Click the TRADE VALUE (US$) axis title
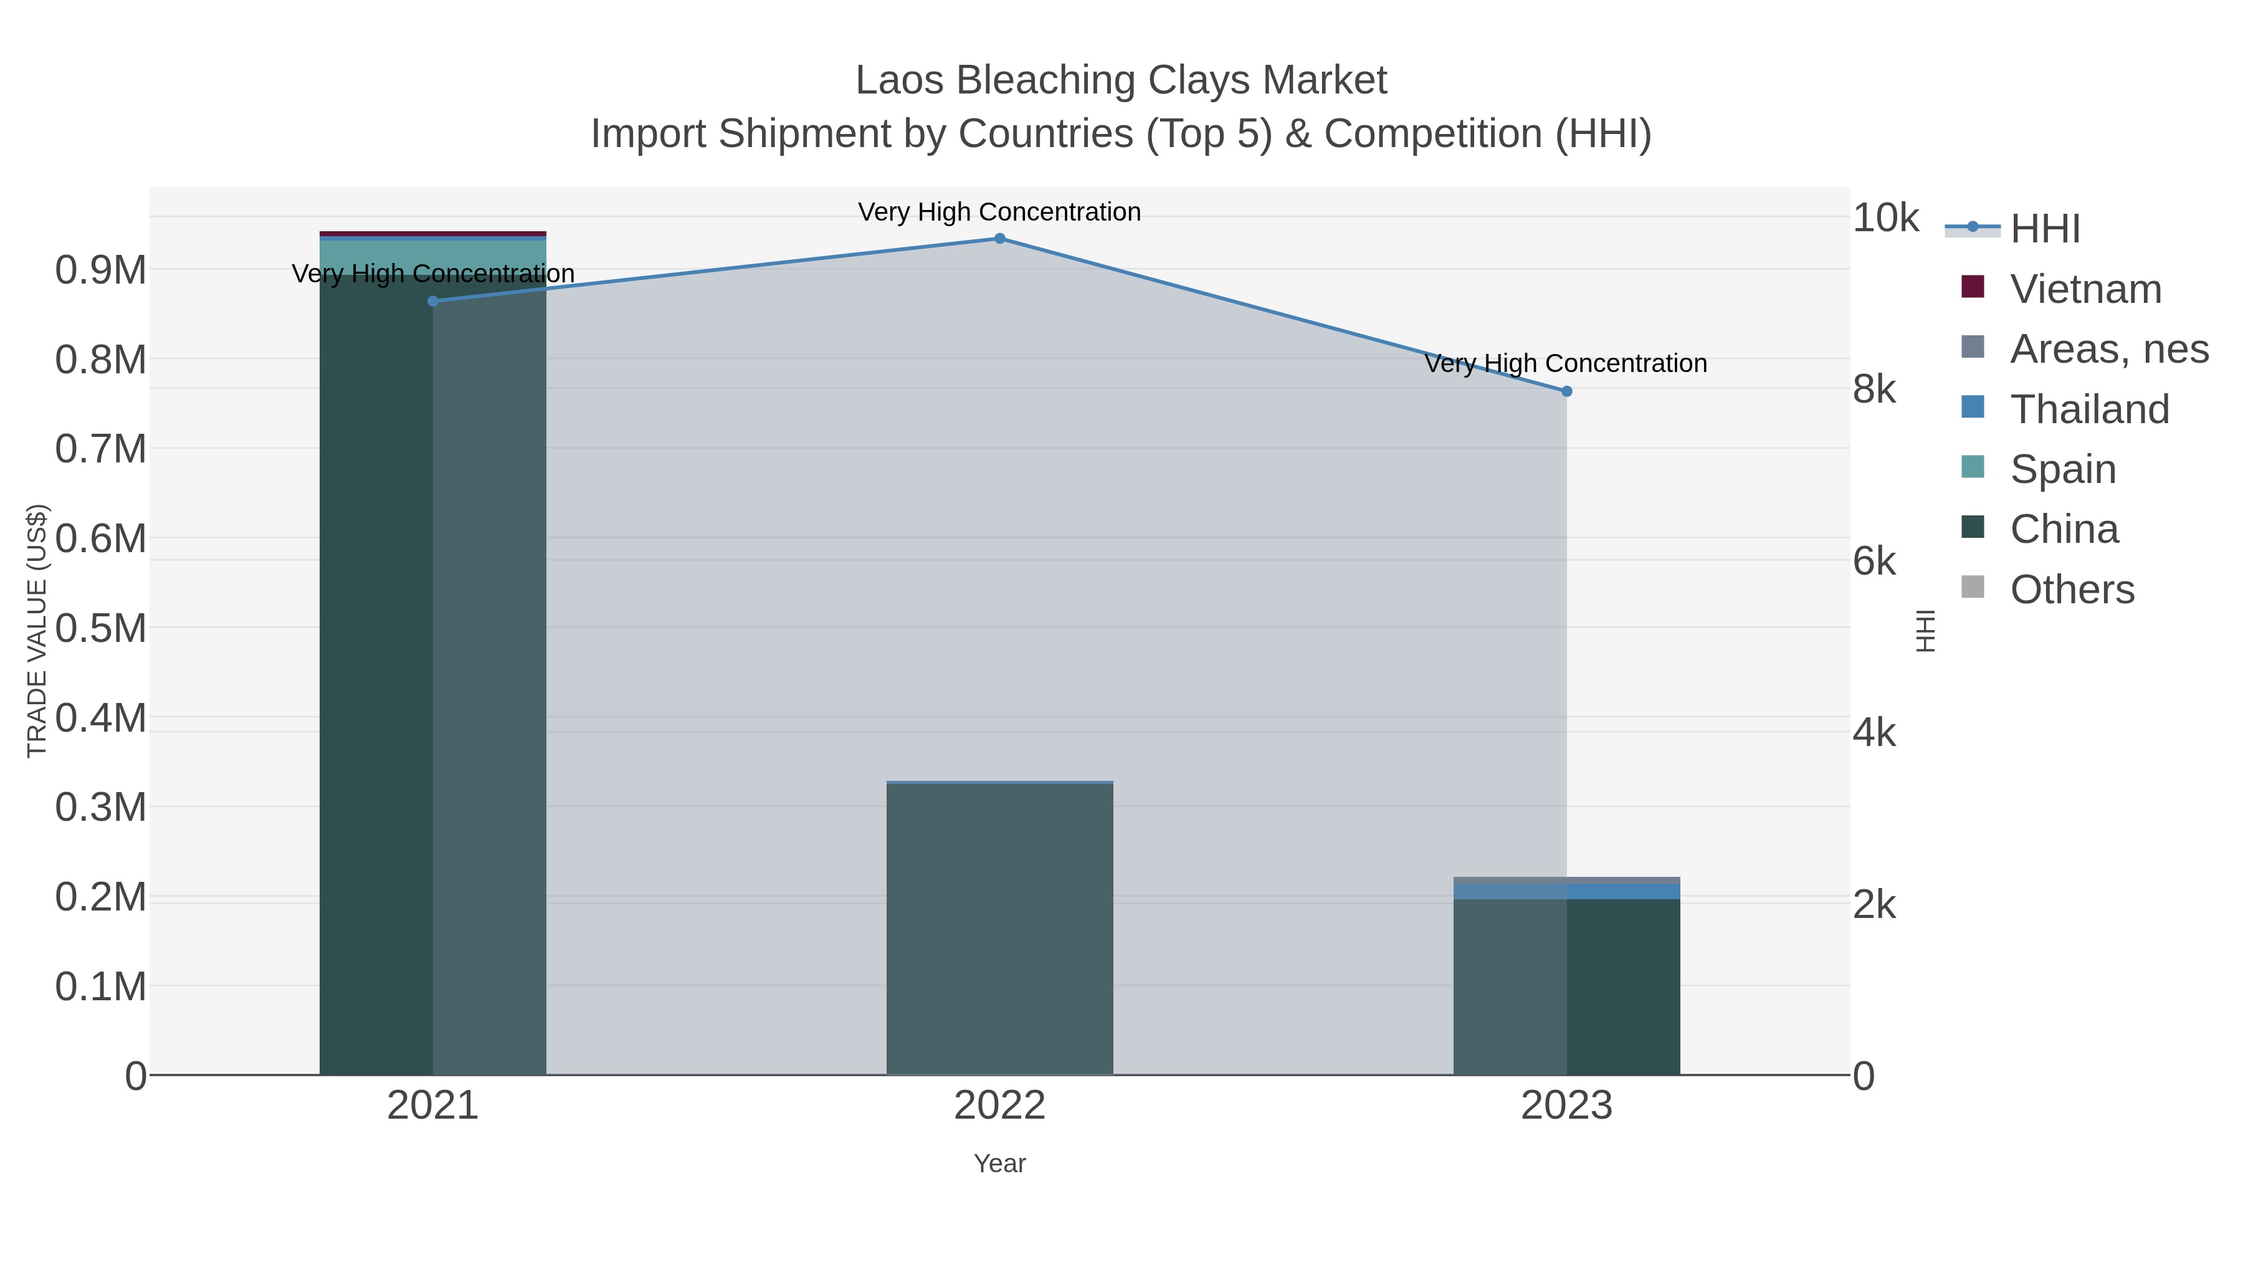The height and width of the screenshot is (1262, 2243). point(37,631)
